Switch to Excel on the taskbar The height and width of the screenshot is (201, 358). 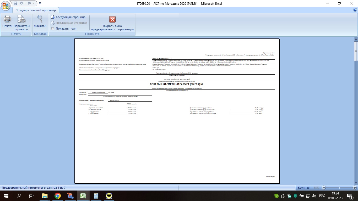coord(83,196)
